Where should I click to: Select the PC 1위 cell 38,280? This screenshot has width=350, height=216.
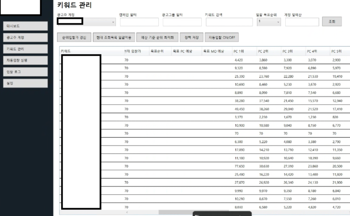click(x=239, y=101)
